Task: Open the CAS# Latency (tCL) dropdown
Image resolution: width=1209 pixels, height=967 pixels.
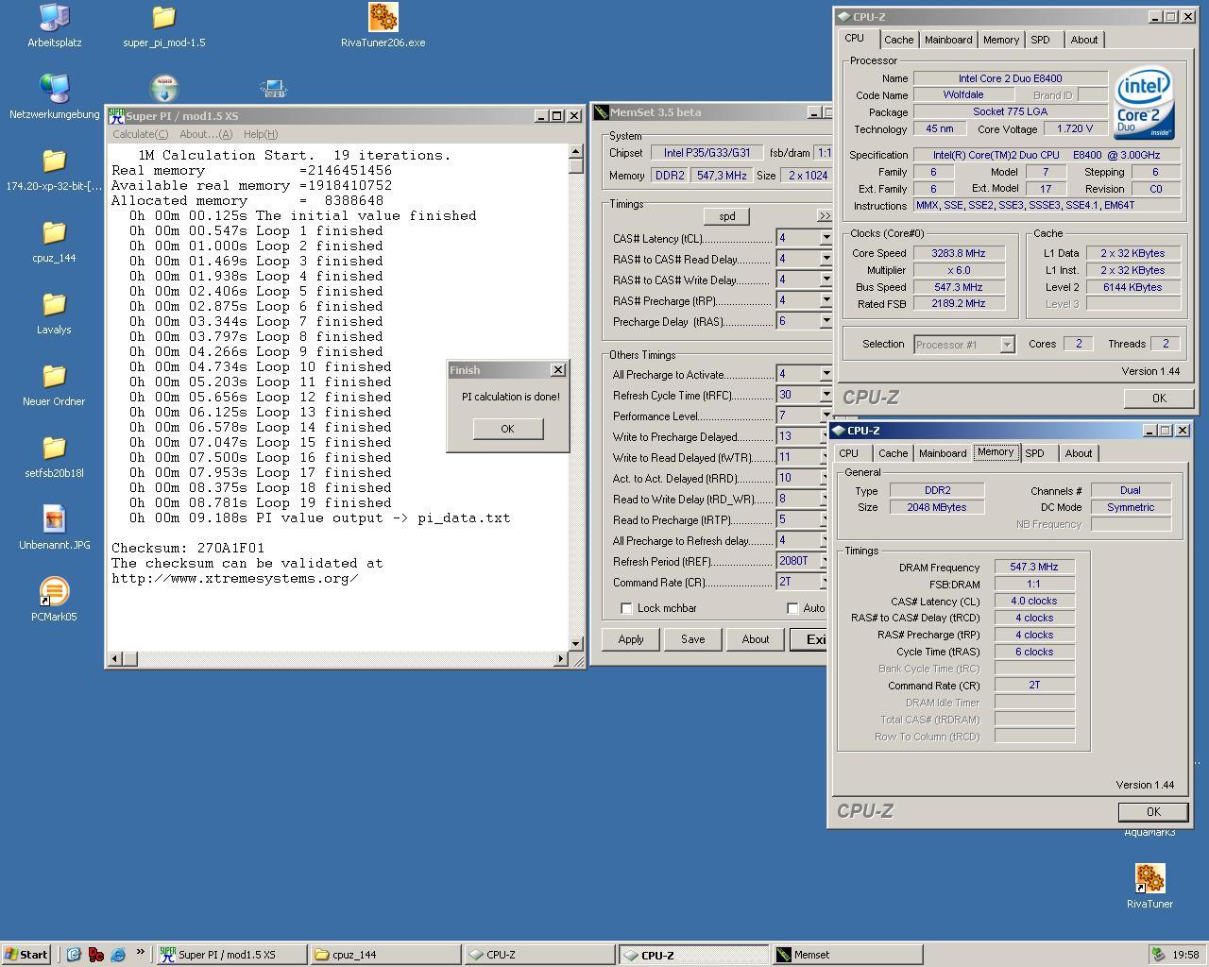Action: click(826, 238)
